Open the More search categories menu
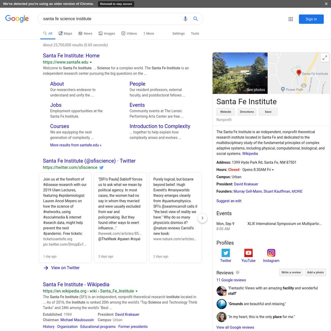The height and width of the screenshot is (331, 331). (149, 33)
